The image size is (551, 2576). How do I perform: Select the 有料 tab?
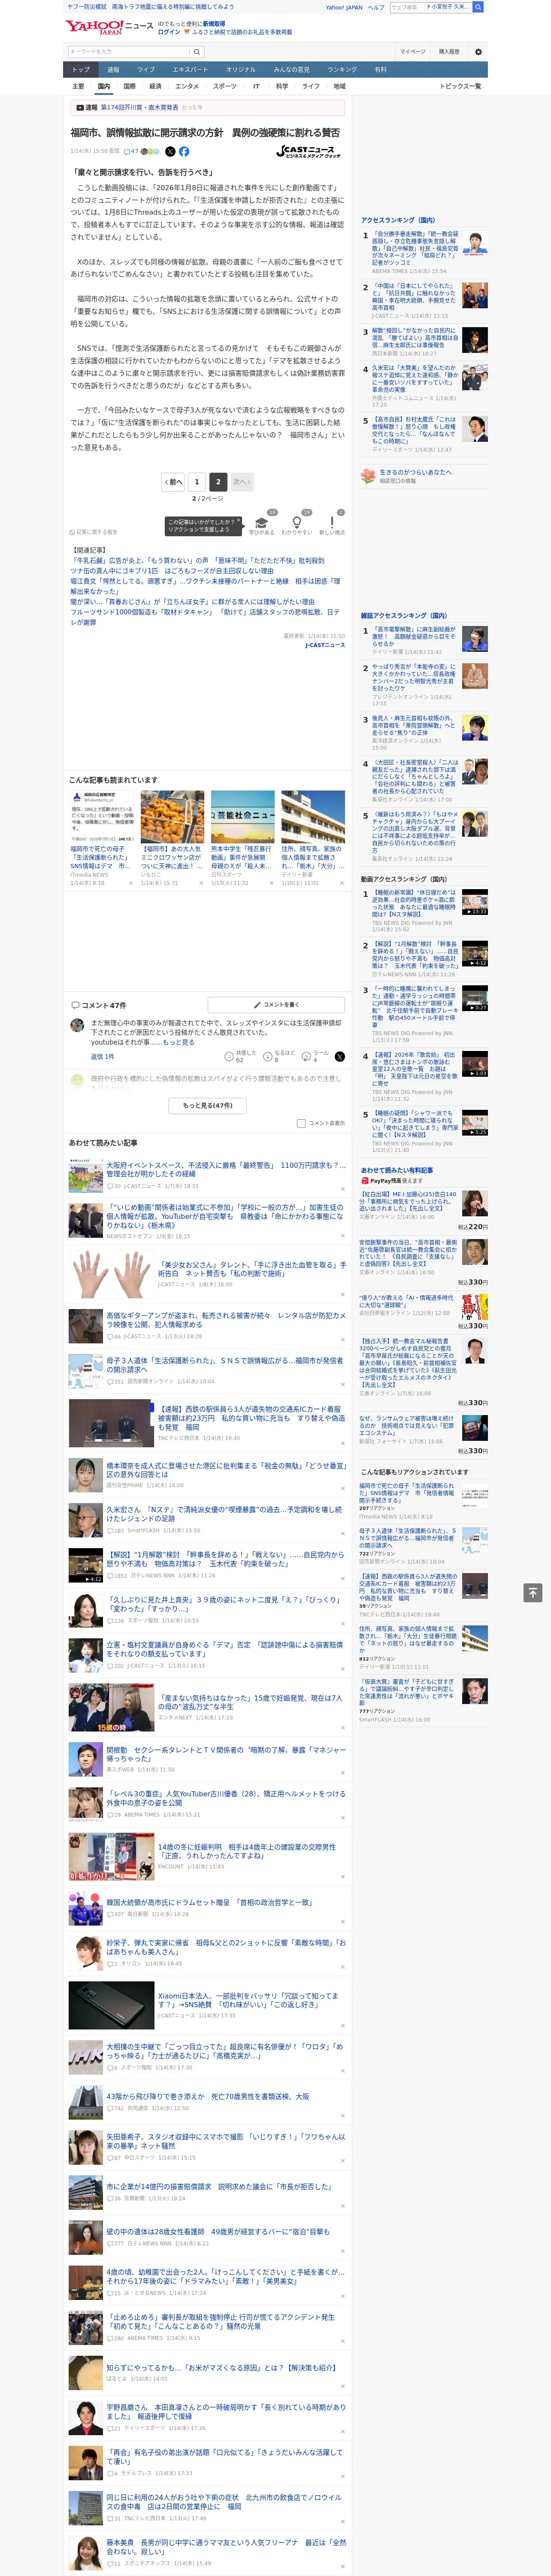(380, 70)
